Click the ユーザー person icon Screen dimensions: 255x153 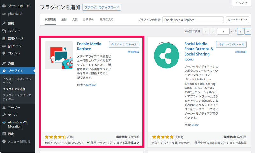coord(4,107)
